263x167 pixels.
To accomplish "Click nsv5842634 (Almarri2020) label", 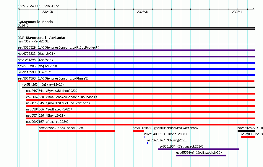I will 43,85.
